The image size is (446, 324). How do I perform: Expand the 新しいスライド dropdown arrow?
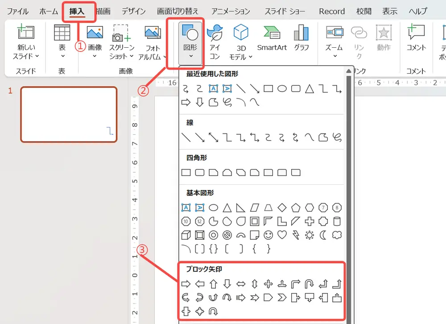37,56
